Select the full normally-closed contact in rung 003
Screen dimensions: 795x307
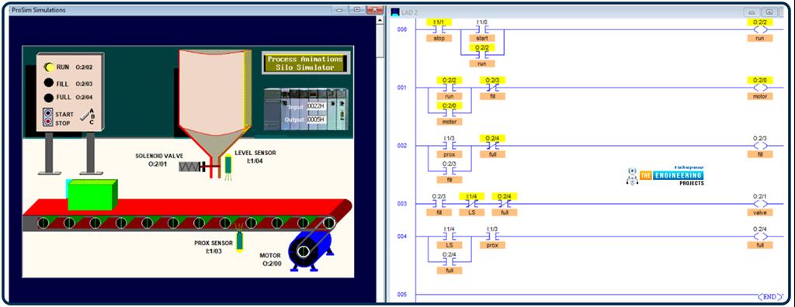[505, 204]
